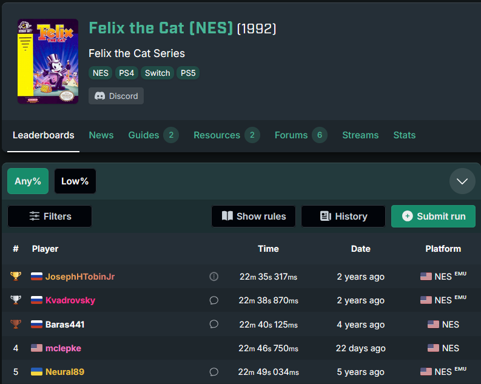Switch to the Leaderboards tab
The image size is (481, 384).
click(x=43, y=135)
